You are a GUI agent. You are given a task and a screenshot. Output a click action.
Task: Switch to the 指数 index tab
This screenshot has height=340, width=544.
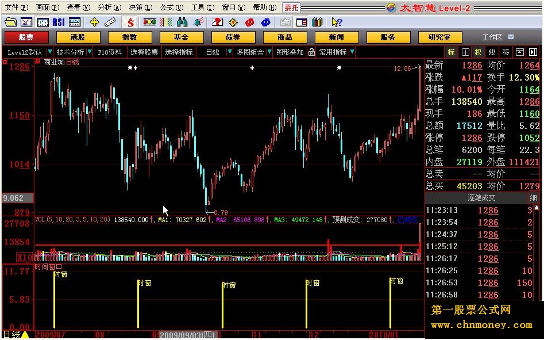click(x=130, y=37)
